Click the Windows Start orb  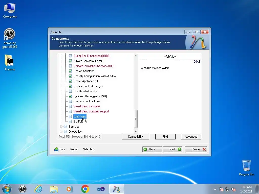coord(7,189)
